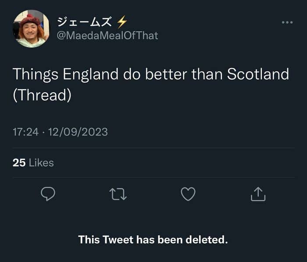Viewport: 307px width, 262px height.
Task: Open the @MaedaMealOfThat handle link
Action: (107, 36)
